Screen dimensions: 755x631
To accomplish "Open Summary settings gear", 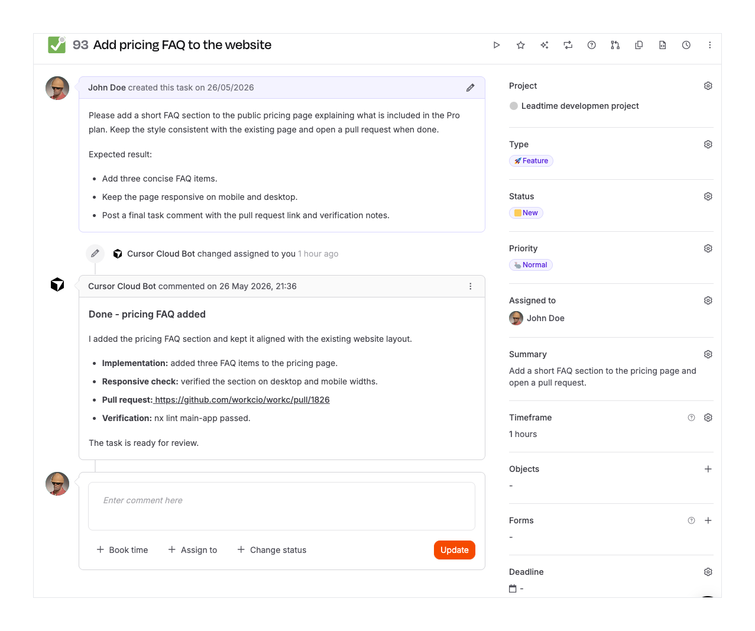I will pos(708,354).
